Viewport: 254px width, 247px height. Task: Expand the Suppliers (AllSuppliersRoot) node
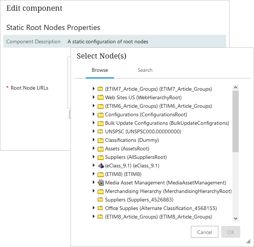pos(94,157)
